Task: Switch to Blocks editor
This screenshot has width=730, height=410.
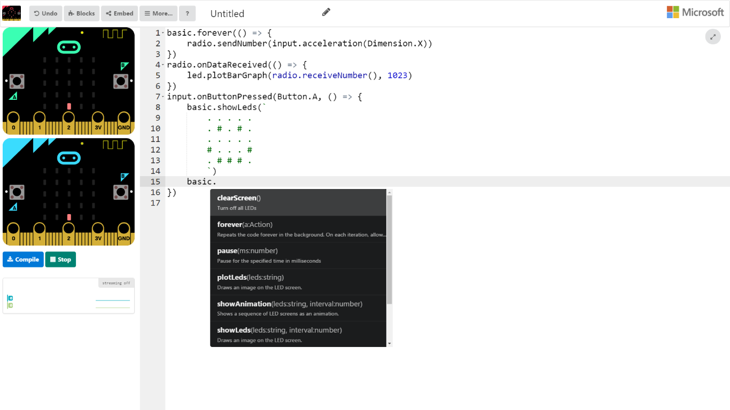Action: [81, 13]
